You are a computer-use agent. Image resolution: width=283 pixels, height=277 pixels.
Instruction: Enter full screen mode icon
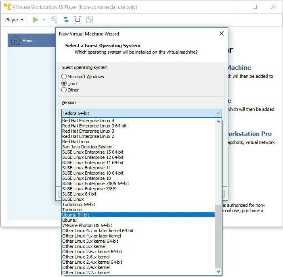click(78, 20)
